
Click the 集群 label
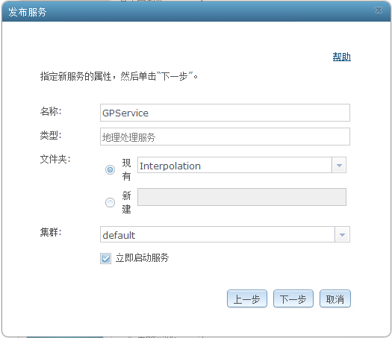pos(51,232)
